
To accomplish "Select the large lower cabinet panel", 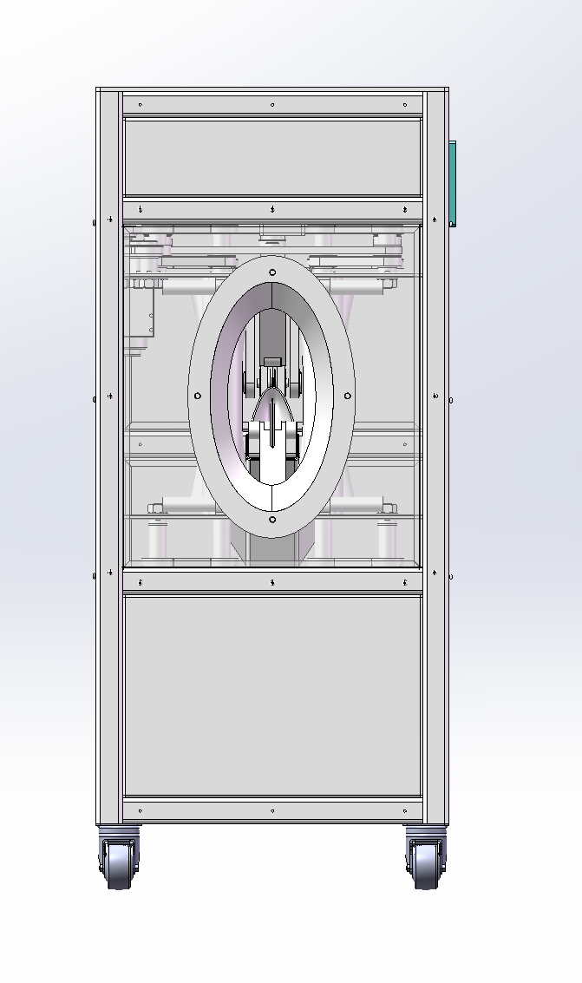I will coord(272,697).
